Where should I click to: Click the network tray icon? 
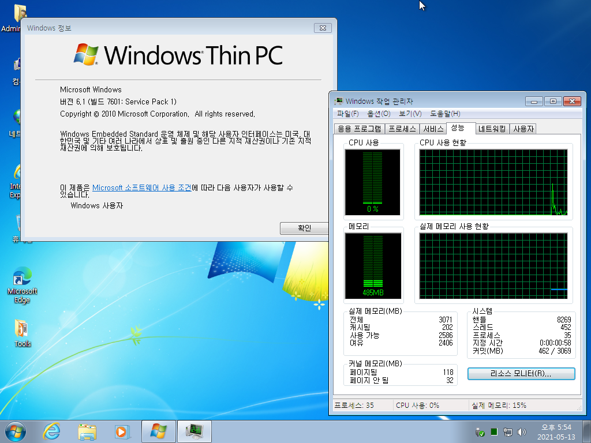tap(508, 432)
